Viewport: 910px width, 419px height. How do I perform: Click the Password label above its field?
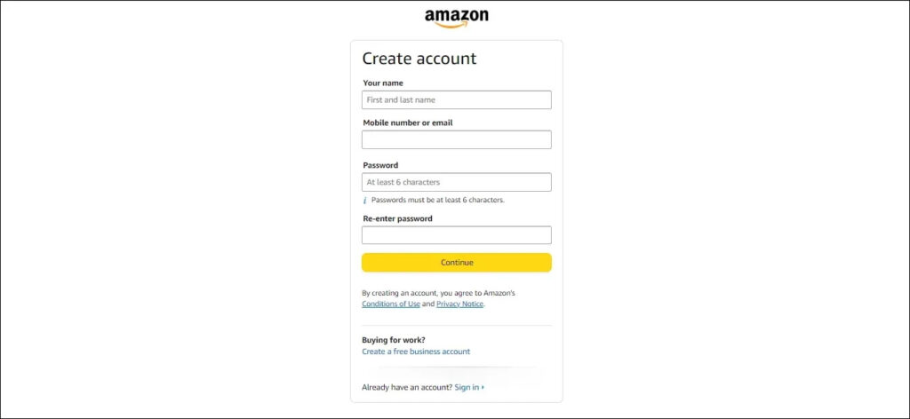[x=380, y=165]
